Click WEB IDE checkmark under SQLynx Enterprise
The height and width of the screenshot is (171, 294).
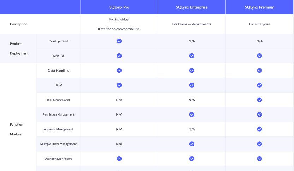point(192,56)
